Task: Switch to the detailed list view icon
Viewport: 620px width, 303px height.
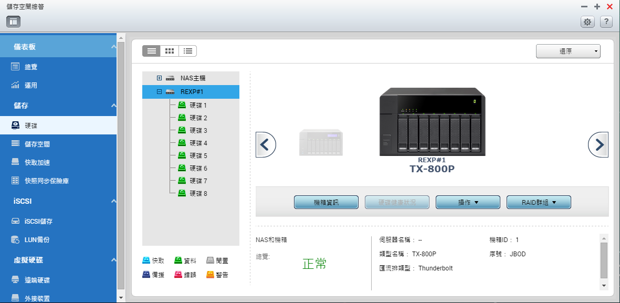Action: coord(187,51)
